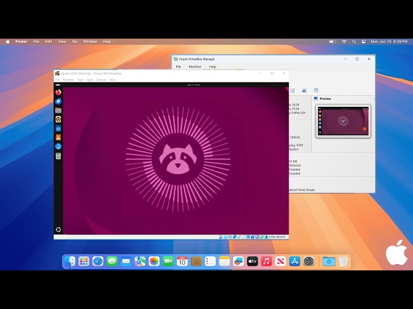The image size is (413, 309).
Task: Open LibreOffice Writer in the Ubuntu dock
Action: coord(58,129)
